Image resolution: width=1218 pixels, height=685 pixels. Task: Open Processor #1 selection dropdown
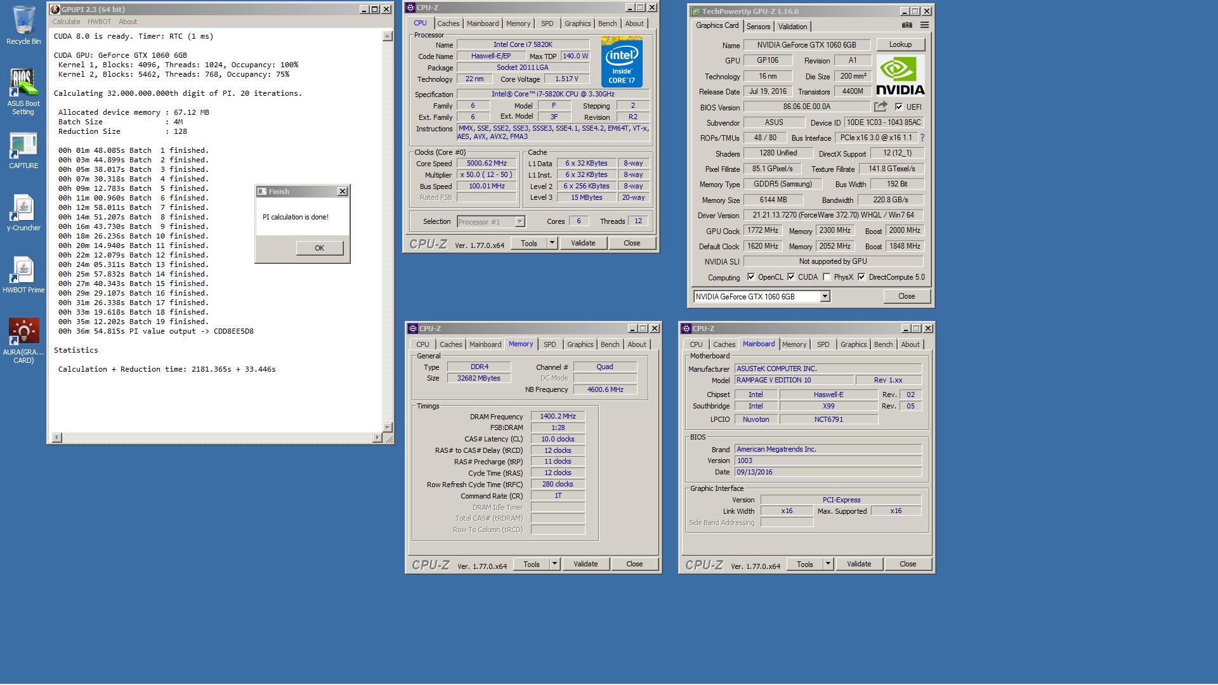[520, 222]
